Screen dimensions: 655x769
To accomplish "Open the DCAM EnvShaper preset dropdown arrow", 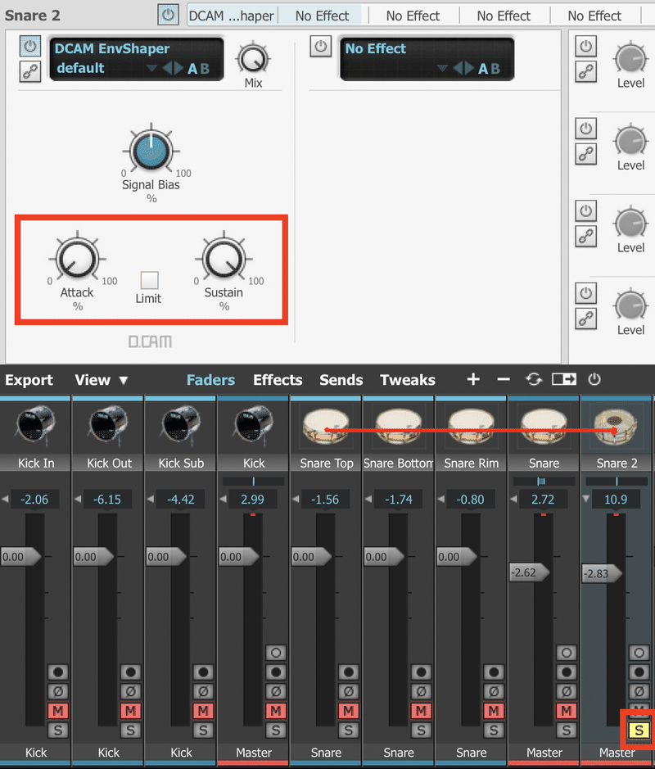I will pyautogui.click(x=151, y=68).
